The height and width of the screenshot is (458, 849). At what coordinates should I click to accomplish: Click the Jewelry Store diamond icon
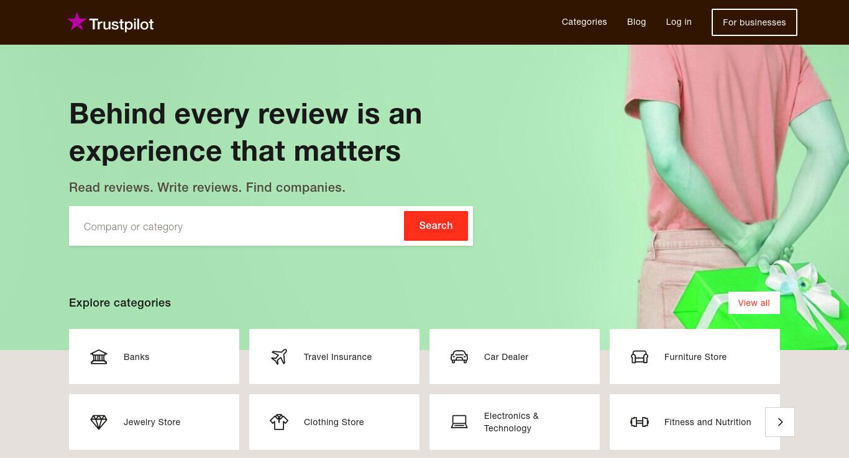pos(99,422)
